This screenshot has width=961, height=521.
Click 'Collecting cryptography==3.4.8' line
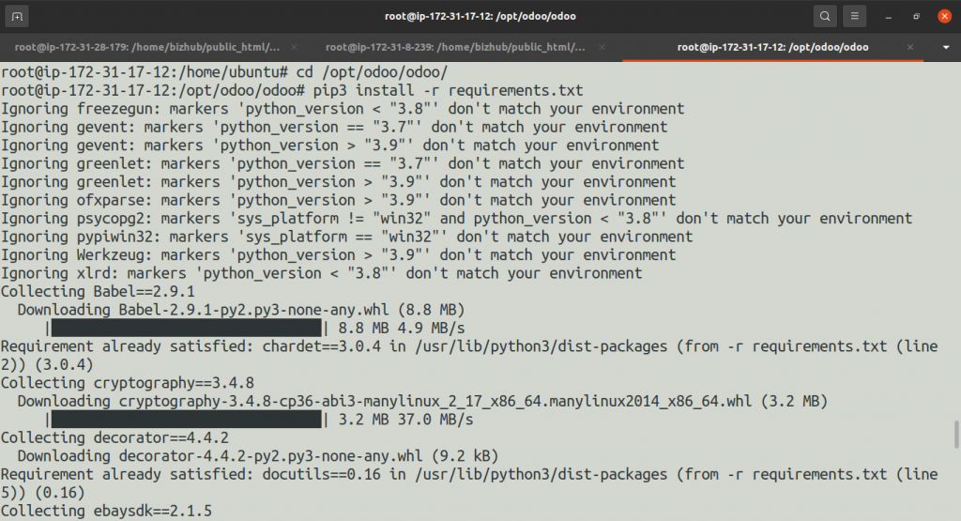pos(128,383)
